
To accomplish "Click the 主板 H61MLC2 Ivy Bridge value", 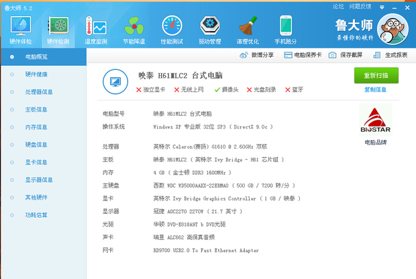I will 218,160.
